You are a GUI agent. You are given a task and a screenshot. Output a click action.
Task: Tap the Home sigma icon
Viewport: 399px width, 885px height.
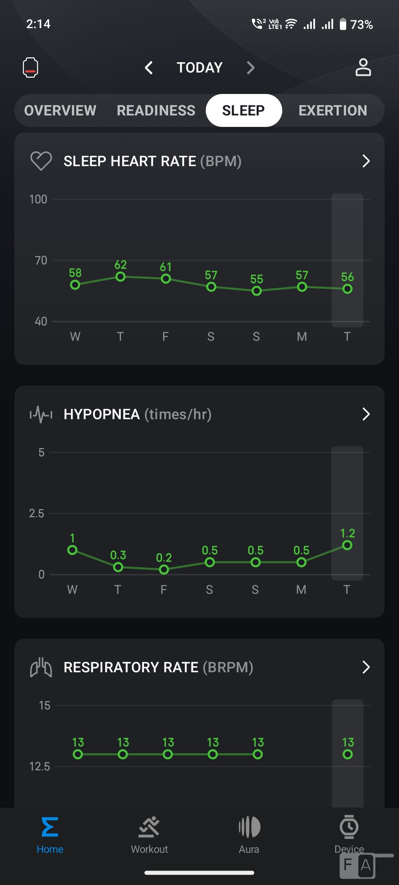(50, 827)
